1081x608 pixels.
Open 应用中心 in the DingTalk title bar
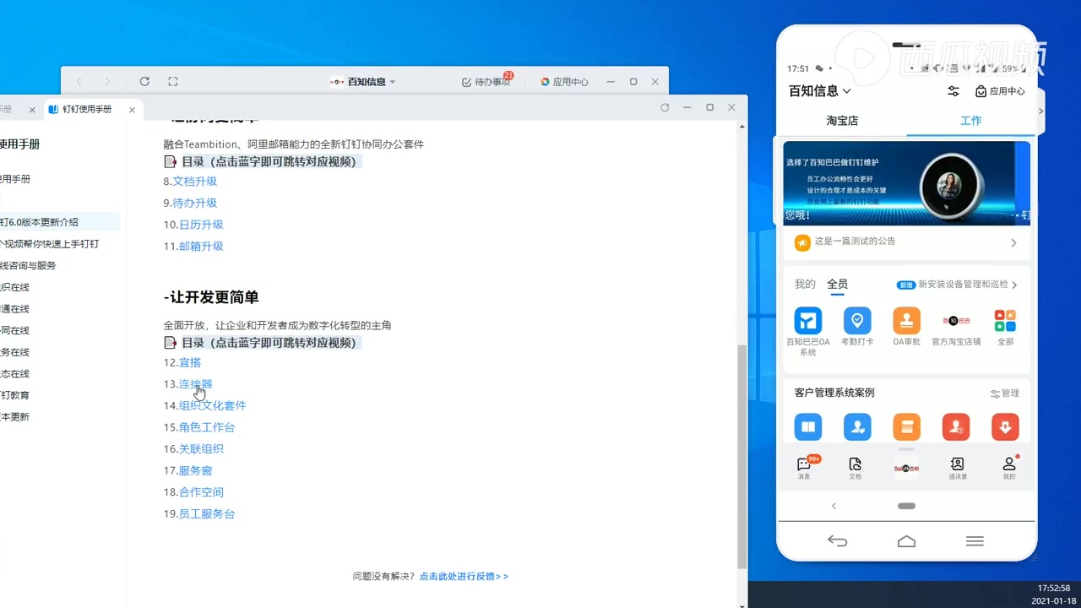[564, 81]
